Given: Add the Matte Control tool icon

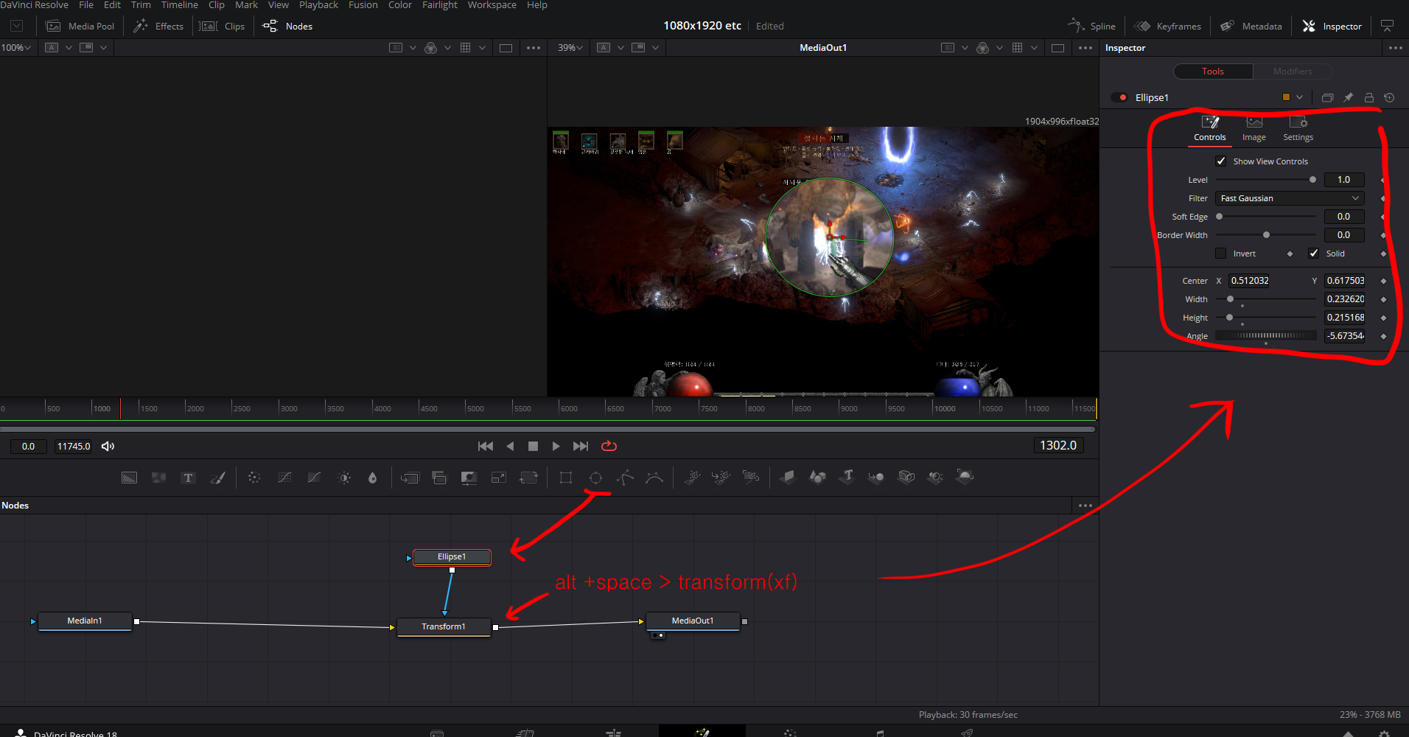Looking at the screenshot, I should click(469, 478).
